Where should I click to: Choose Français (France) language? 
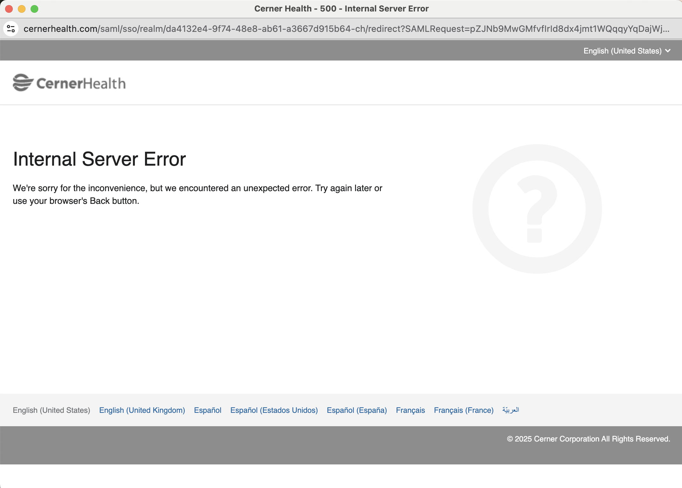pos(464,410)
